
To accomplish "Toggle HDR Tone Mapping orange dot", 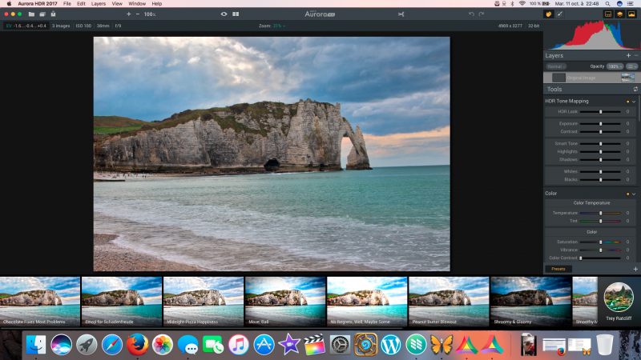I will [628, 102].
